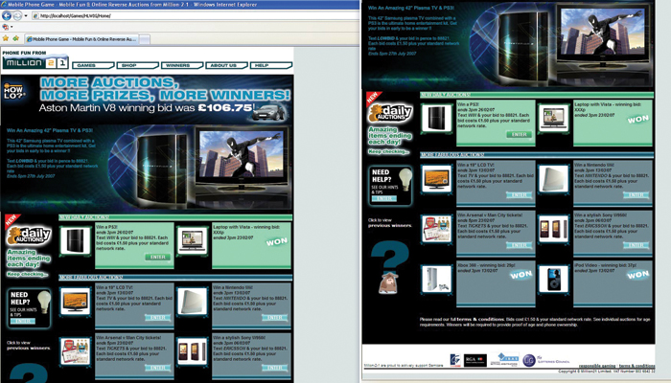Image resolution: width=671 pixels, height=383 pixels.
Task: Click the Need Help lightbulb box in browser window
Action: (29, 307)
